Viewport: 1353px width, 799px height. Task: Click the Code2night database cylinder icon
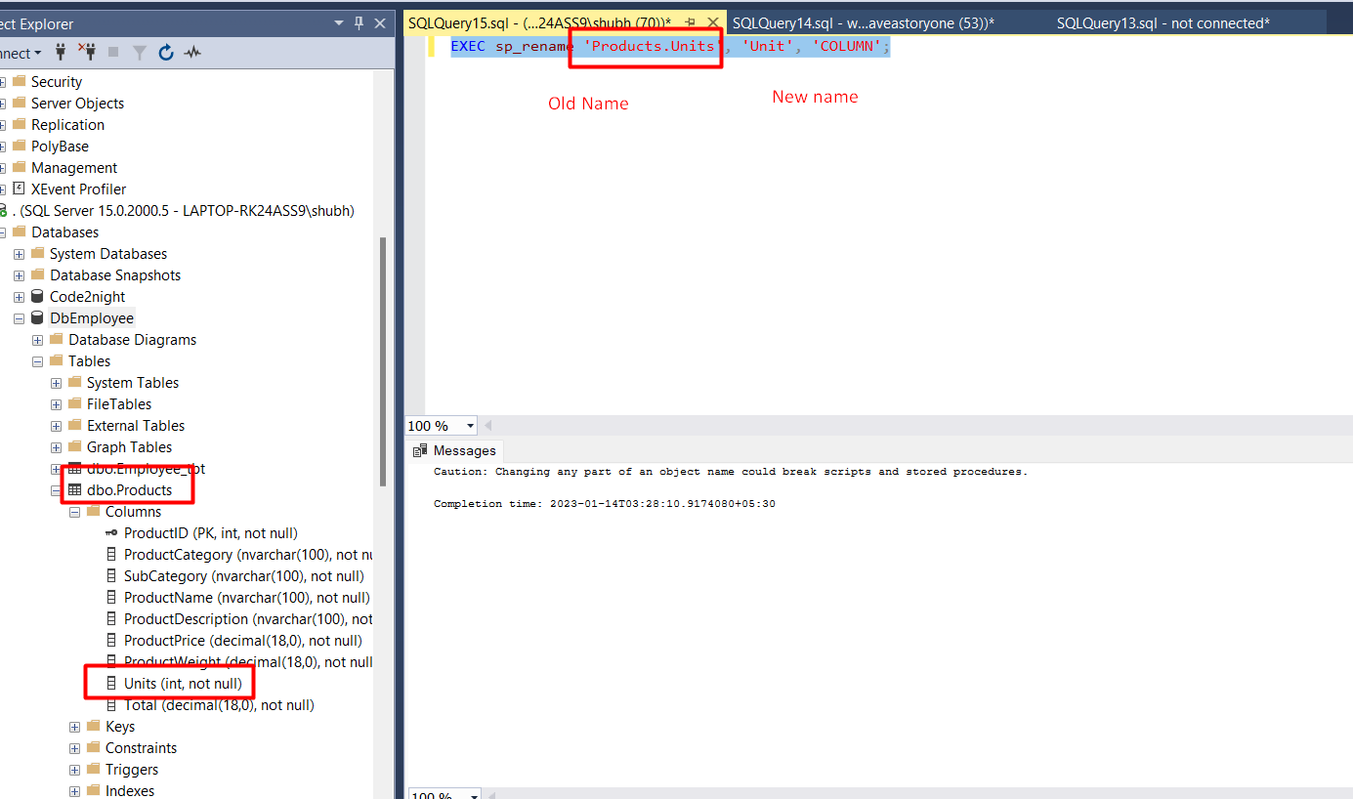click(37, 297)
